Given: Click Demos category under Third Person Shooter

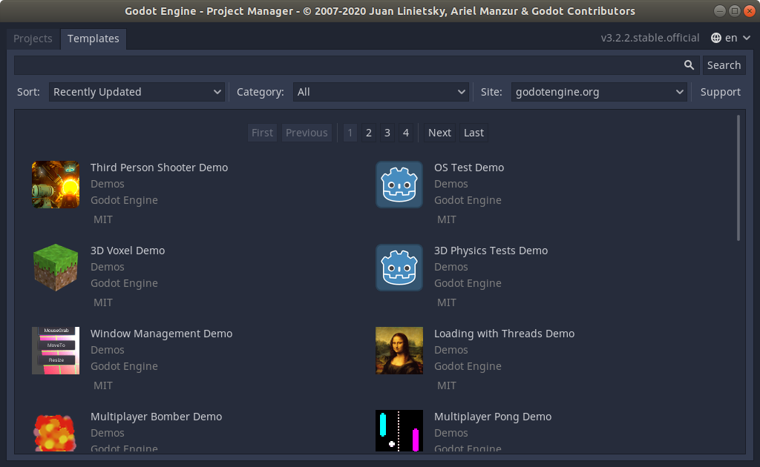Looking at the screenshot, I should [x=107, y=184].
